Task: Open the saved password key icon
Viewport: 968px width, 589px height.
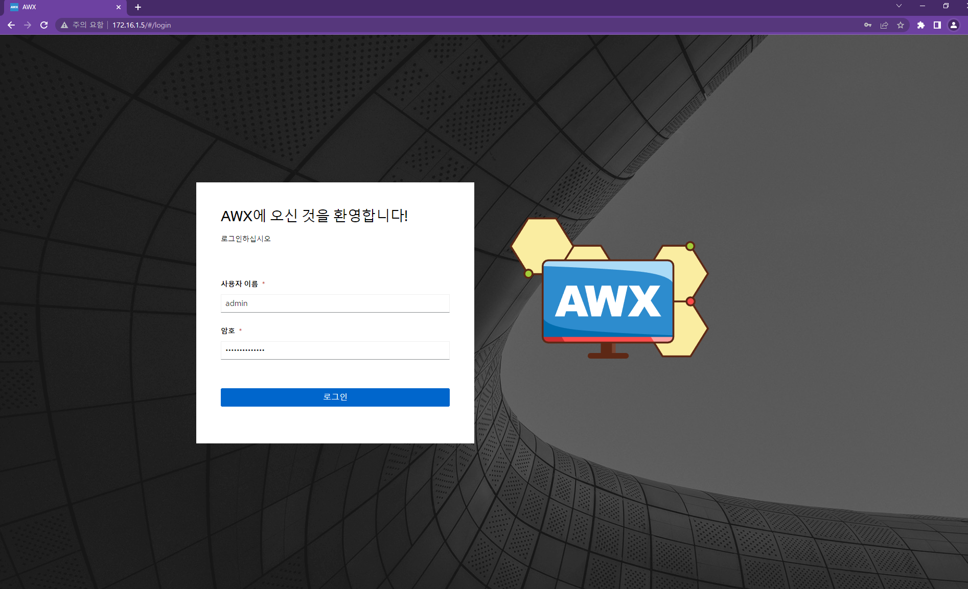Action: click(868, 25)
